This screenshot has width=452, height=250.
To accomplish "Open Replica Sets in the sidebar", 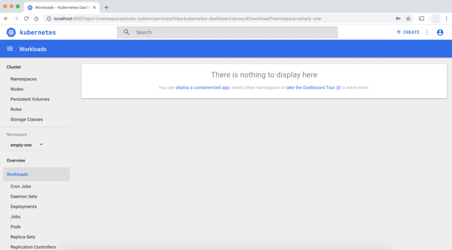I will tap(23, 237).
